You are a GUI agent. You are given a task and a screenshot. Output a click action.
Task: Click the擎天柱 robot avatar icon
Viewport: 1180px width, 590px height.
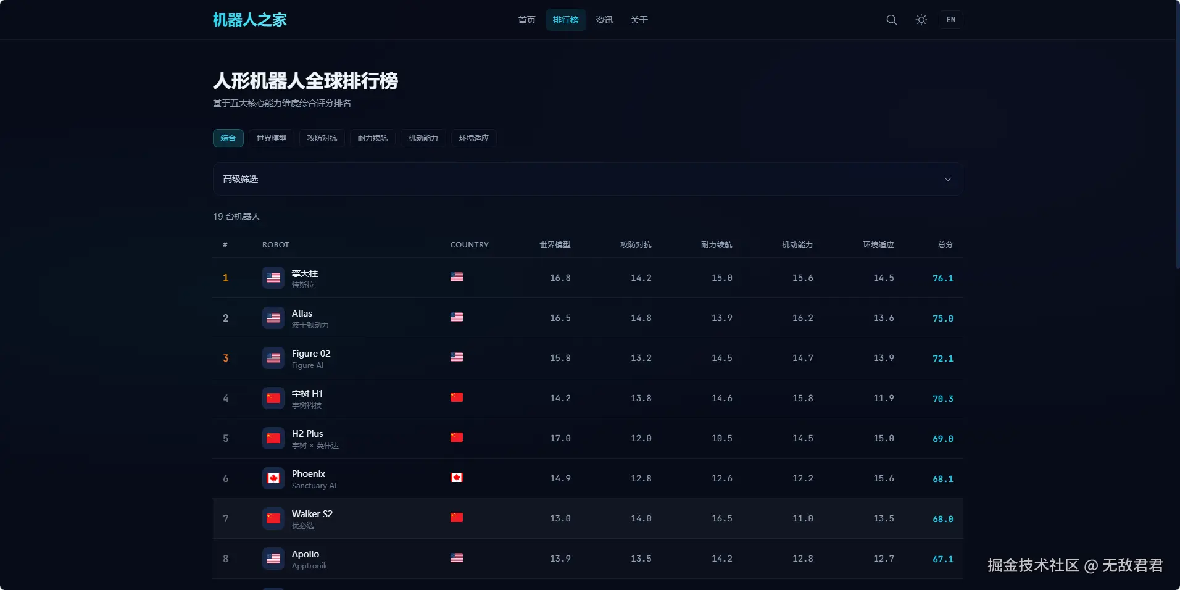point(273,278)
